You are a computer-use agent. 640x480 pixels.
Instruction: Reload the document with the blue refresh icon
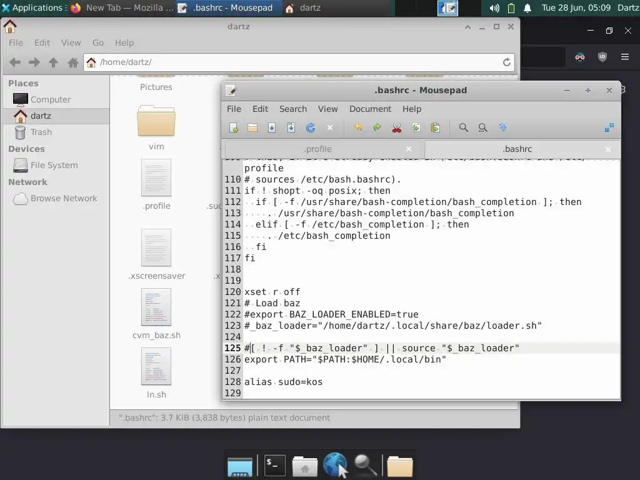point(311,127)
